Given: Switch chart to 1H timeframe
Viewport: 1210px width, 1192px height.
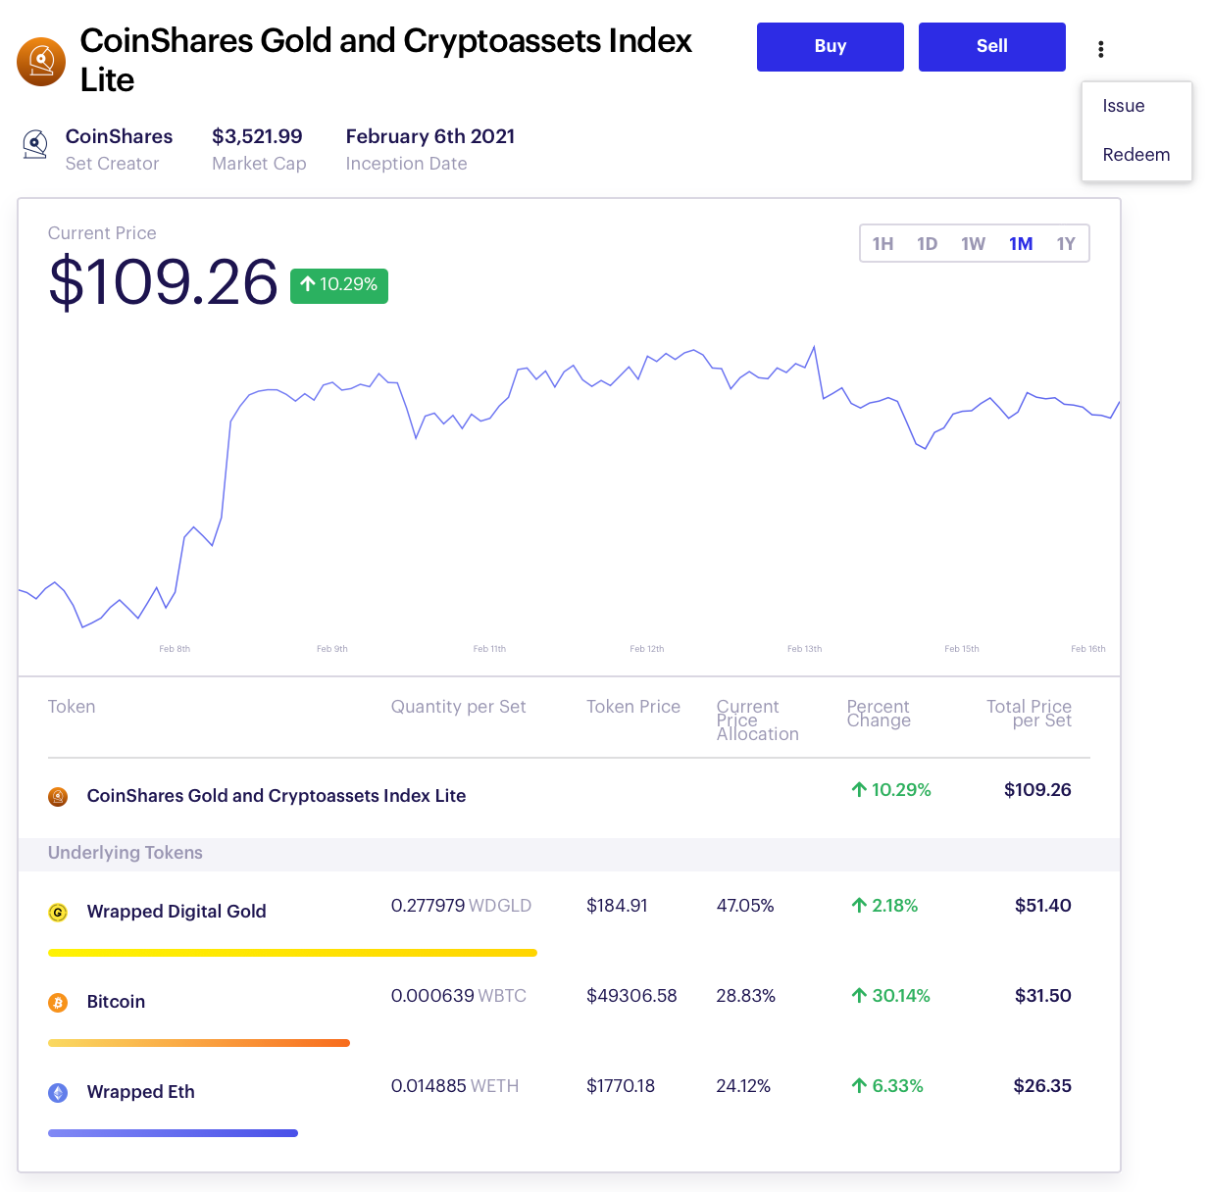Looking at the screenshot, I should [x=882, y=243].
